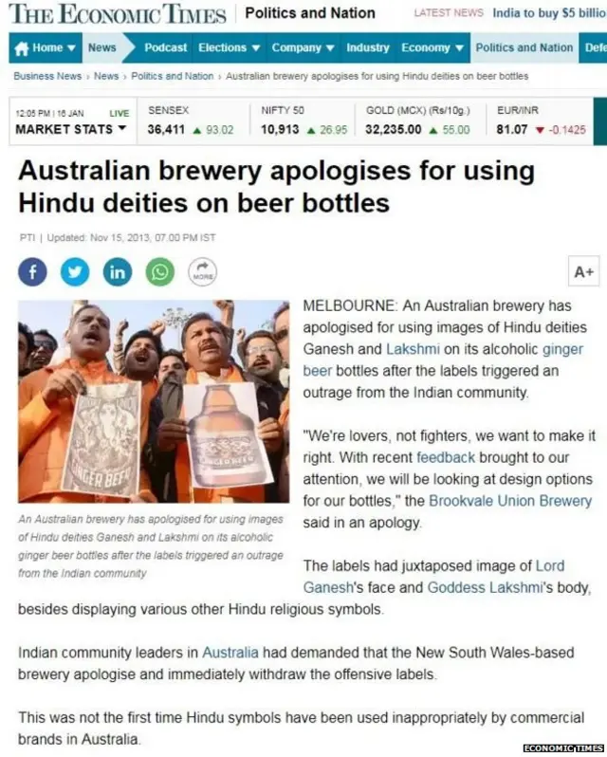This screenshot has width=607, height=757.
Task: Share article via Twitter bird icon
Action: (x=75, y=272)
